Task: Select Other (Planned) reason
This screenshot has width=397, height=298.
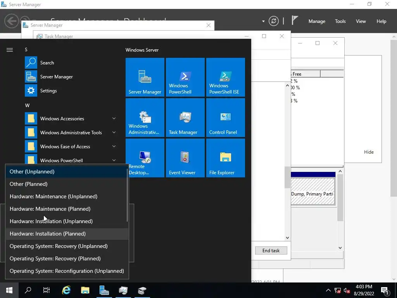Action: pyautogui.click(x=66, y=184)
